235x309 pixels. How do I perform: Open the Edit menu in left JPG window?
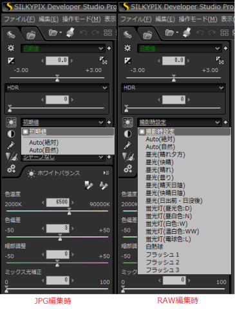pyautogui.click(x=48, y=19)
